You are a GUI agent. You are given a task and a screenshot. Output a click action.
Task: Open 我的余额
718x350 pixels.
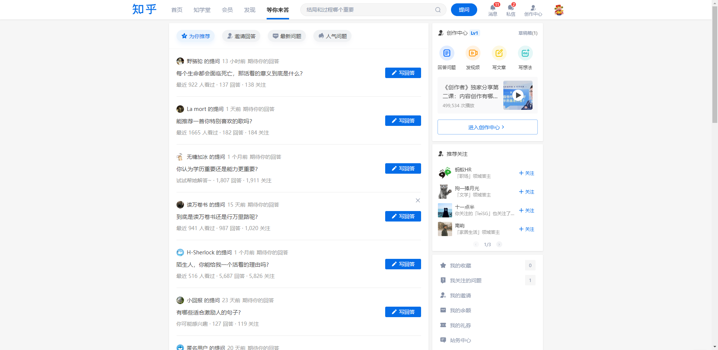tap(487, 310)
